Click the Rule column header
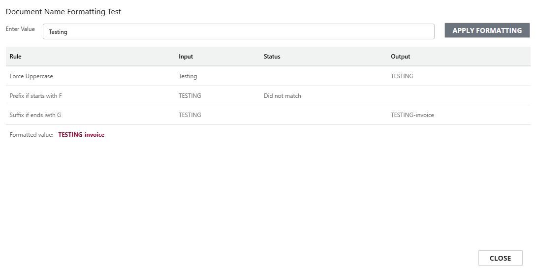 click(16, 57)
